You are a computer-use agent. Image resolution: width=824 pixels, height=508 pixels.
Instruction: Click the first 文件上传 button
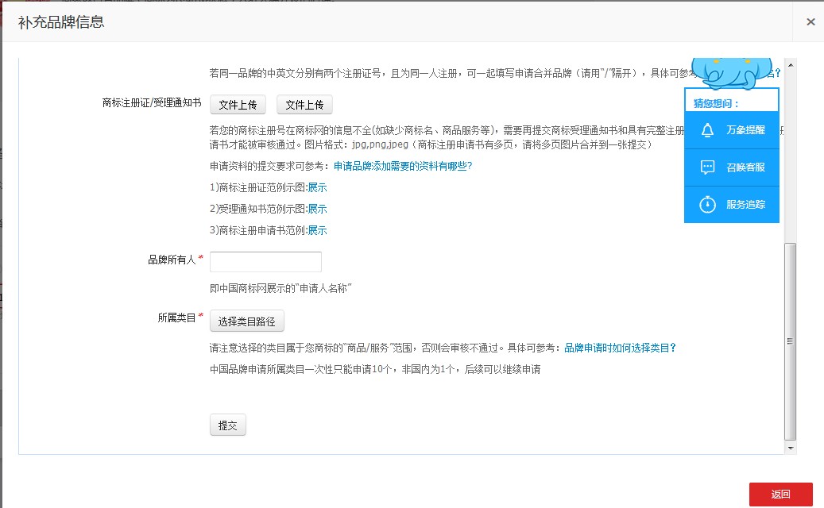[x=238, y=105]
